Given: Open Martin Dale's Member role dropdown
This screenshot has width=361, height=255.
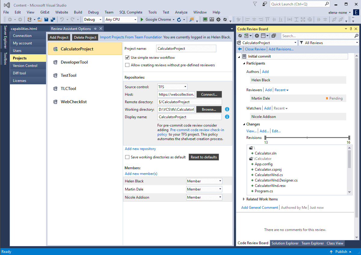Looking at the screenshot, I should (x=204, y=189).
